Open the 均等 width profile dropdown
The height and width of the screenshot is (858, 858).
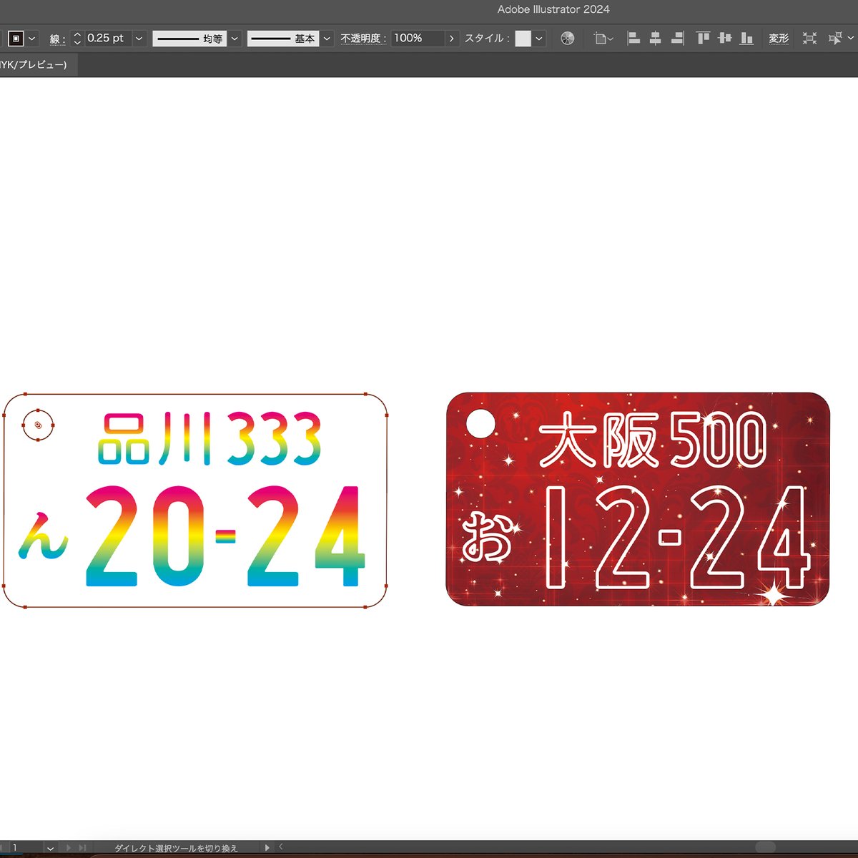click(x=235, y=39)
